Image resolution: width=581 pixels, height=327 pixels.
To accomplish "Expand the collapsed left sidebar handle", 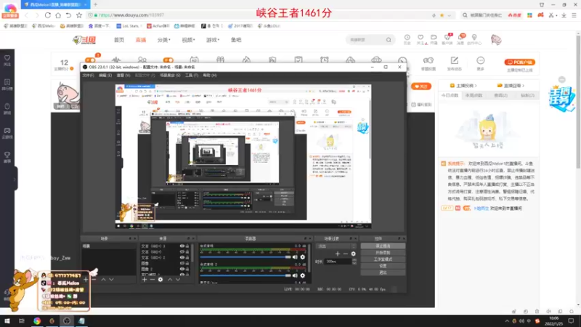I will point(15,179).
